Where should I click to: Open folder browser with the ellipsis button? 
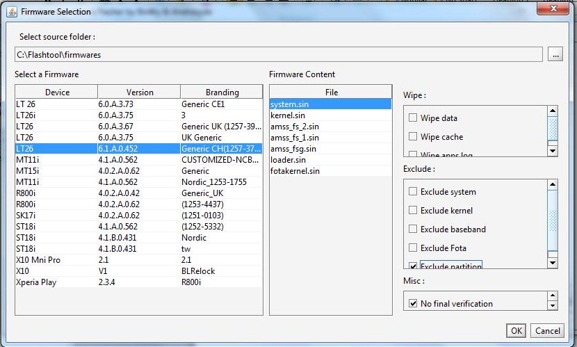[555, 55]
